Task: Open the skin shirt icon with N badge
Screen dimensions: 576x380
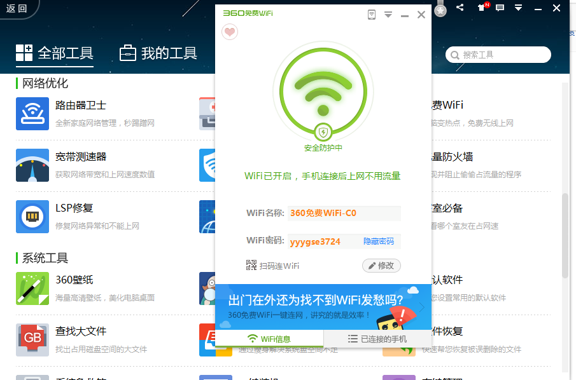Action: pyautogui.click(x=482, y=7)
